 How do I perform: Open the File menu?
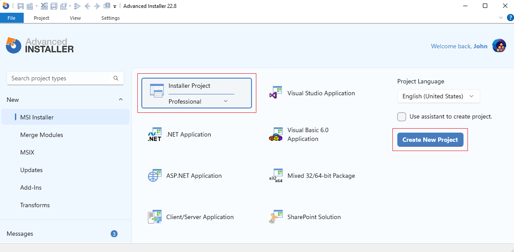point(11,18)
